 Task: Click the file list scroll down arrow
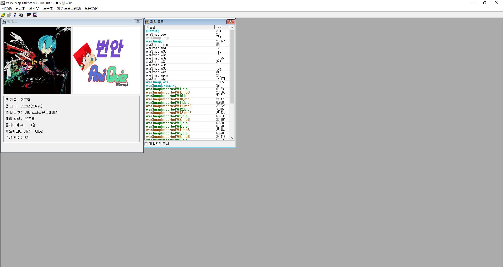pos(232,138)
